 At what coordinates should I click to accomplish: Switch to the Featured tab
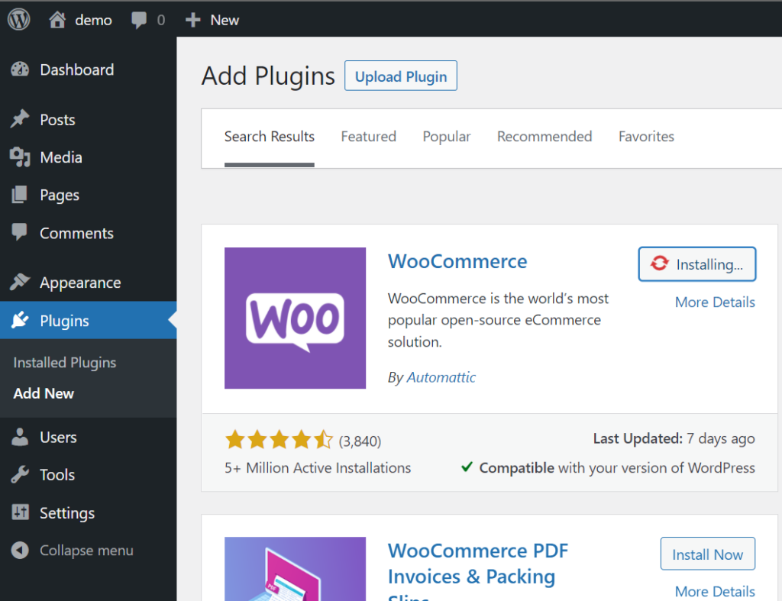tap(369, 137)
